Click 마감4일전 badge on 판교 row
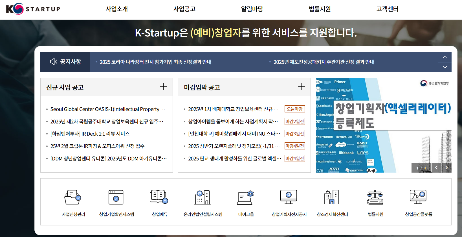Image resolution: width=462 pixels, height=237 pixels. [295, 158]
